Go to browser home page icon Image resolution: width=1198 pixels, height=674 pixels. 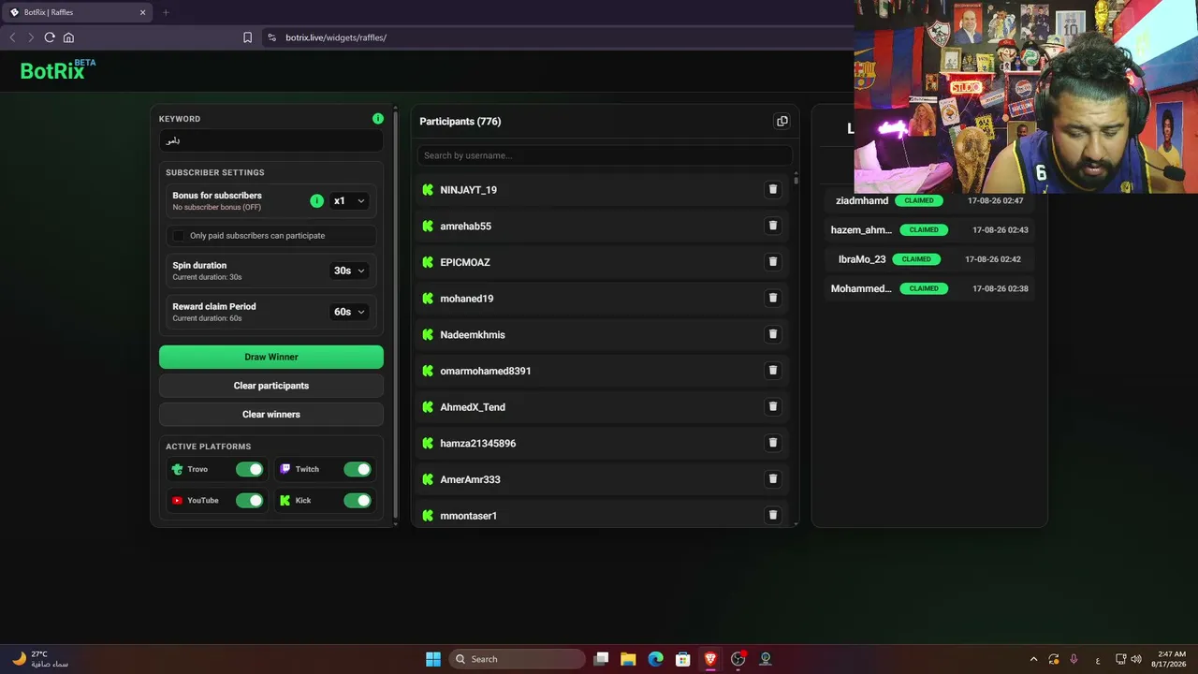tap(68, 37)
